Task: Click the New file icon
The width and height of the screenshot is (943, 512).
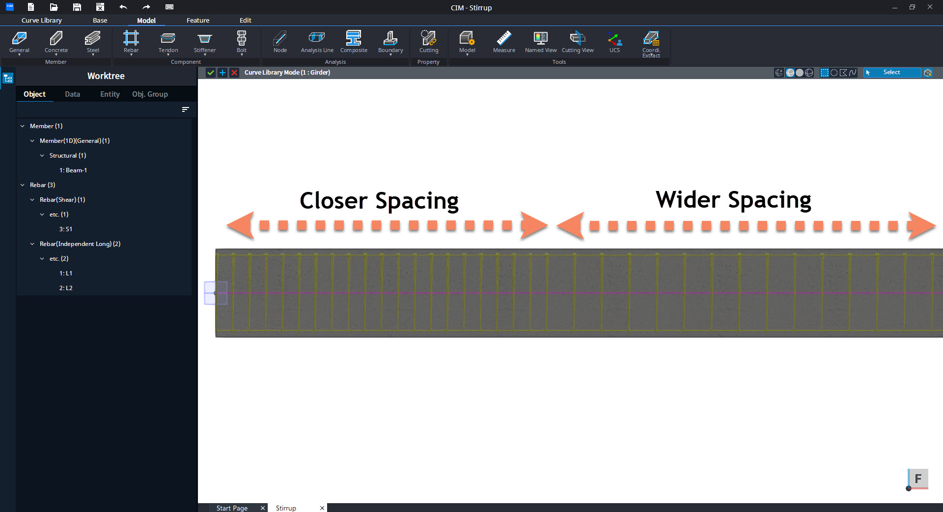Action: pos(31,7)
